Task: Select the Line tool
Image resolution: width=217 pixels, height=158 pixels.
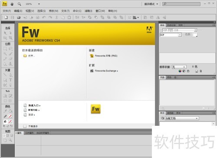Action: click(x=5, y=75)
